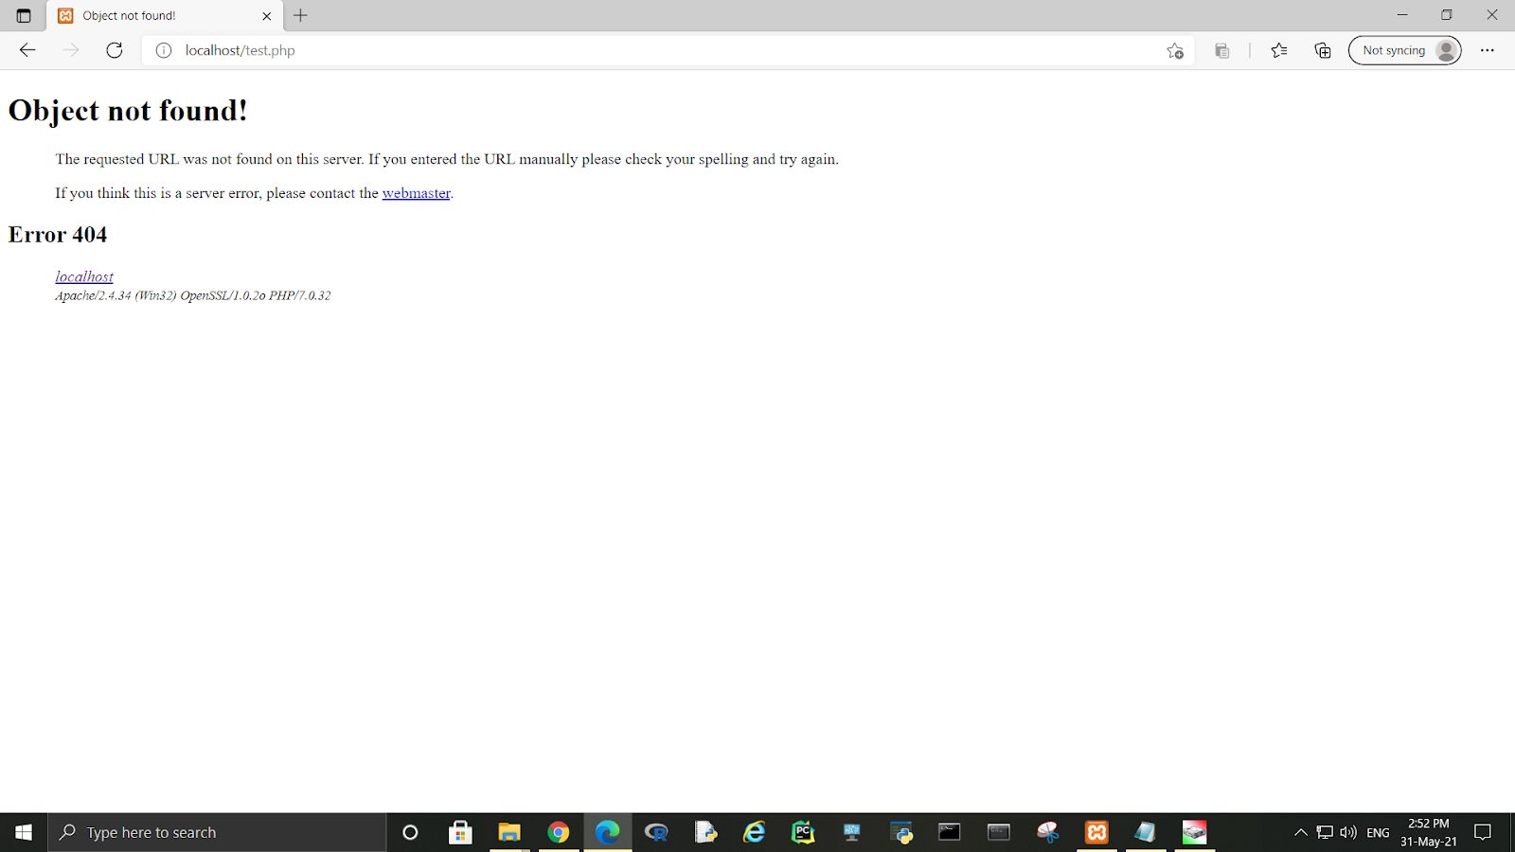The width and height of the screenshot is (1515, 852).
Task: Follow the localhost link
Action: tap(84, 276)
